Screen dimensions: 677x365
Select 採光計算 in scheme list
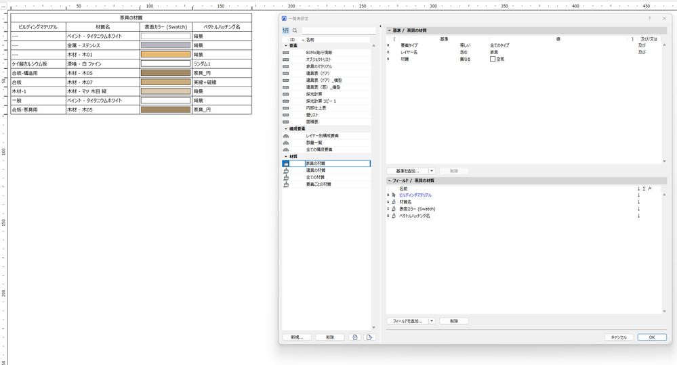pos(314,94)
